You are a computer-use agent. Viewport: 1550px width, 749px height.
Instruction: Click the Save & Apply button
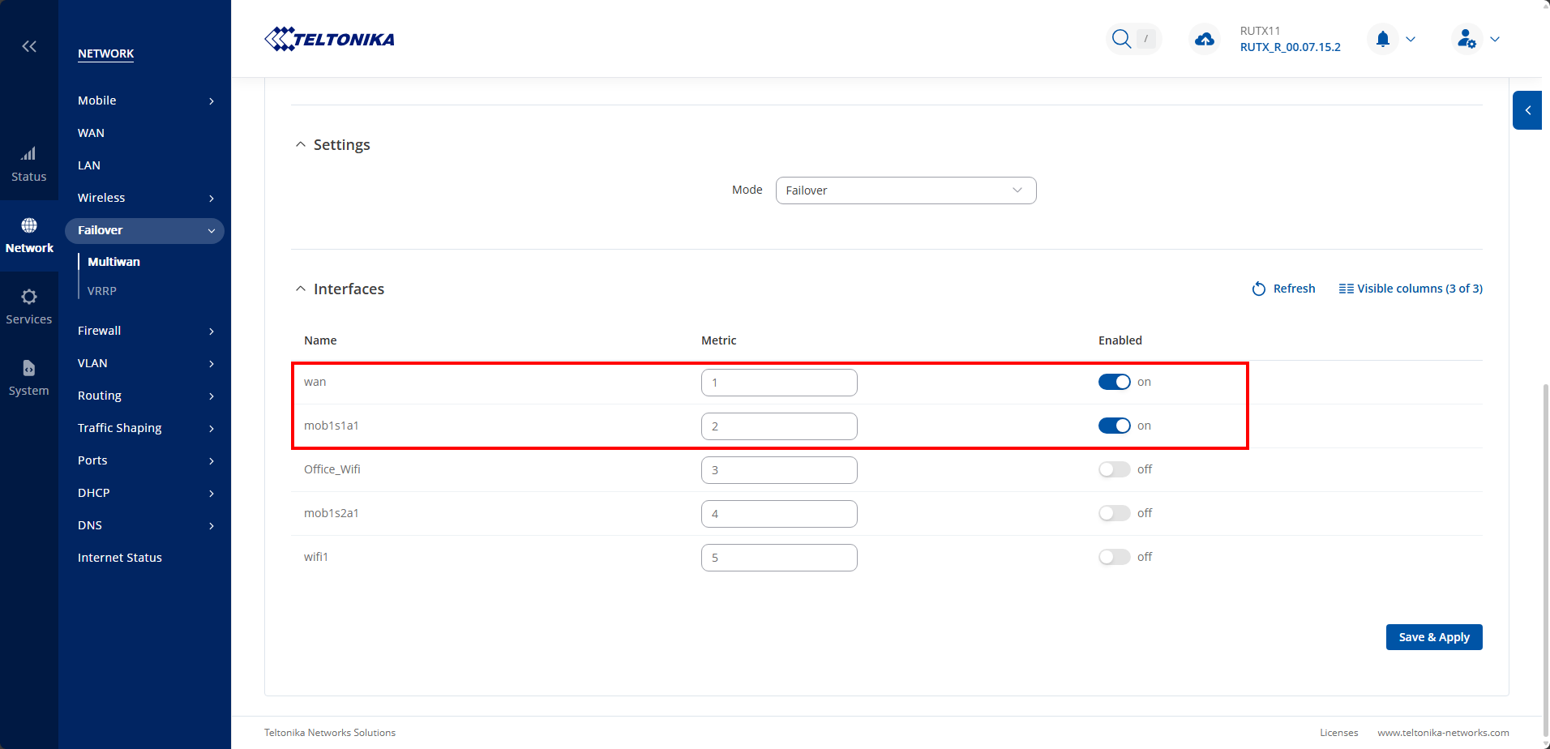(1433, 637)
